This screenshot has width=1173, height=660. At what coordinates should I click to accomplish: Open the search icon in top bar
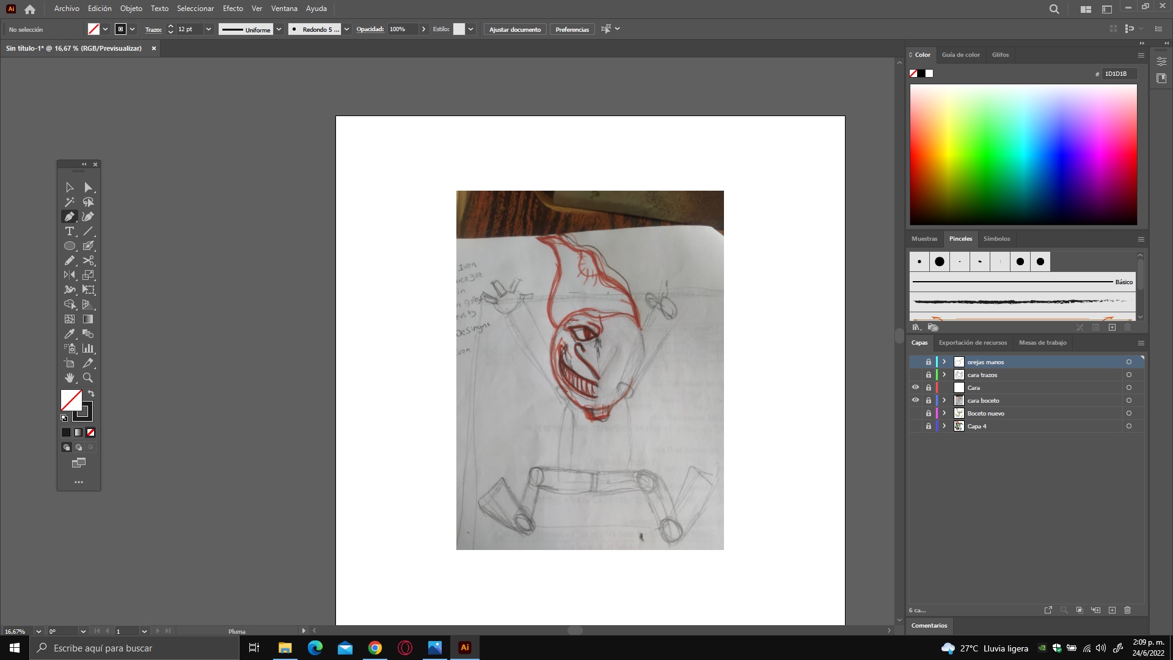(1054, 9)
